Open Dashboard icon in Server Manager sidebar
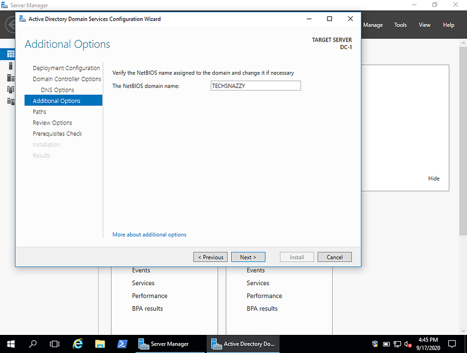The image size is (467, 353). click(11, 54)
